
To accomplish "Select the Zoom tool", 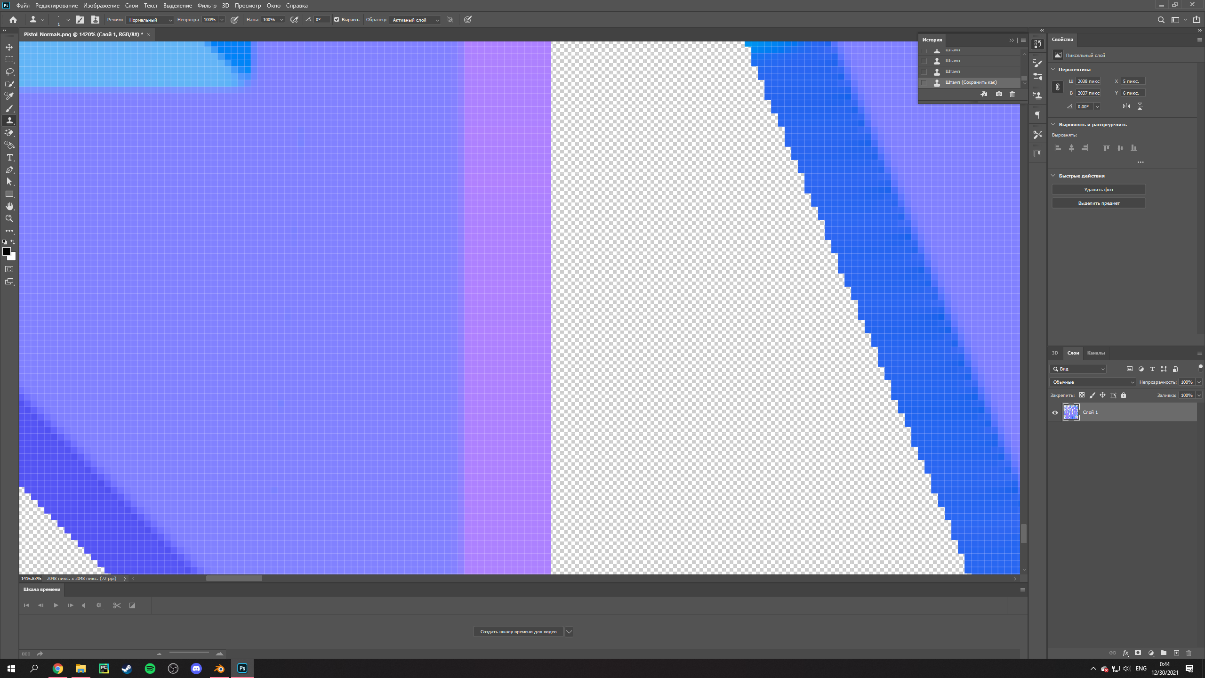I will 9,218.
